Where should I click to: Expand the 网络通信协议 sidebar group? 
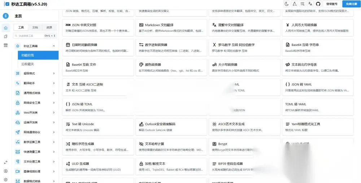36,132
